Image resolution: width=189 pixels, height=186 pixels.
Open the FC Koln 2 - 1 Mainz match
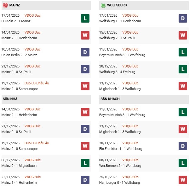pos(19,21)
